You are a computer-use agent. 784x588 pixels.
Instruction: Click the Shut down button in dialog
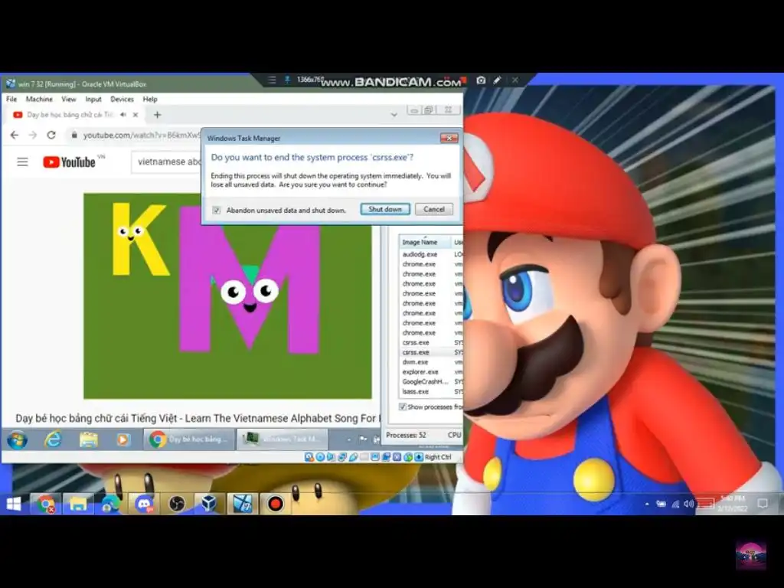coord(385,209)
